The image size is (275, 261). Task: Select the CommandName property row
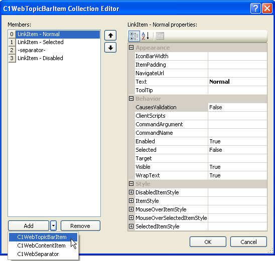pyautogui.click(x=201, y=133)
